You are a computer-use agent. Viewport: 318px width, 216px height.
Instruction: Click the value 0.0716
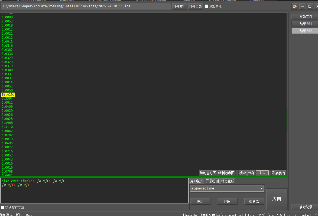(7, 151)
